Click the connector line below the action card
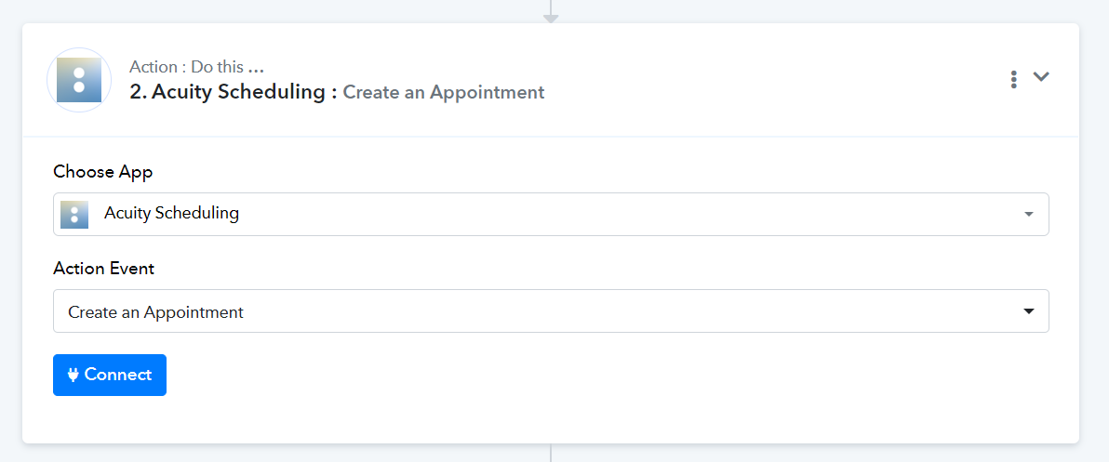This screenshot has width=1109, height=462. coord(551,453)
